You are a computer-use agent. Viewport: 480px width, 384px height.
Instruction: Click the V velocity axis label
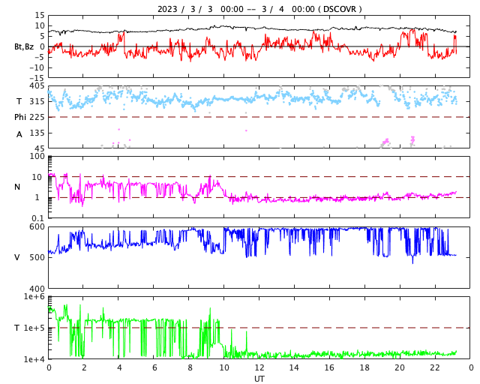pyautogui.click(x=17, y=257)
